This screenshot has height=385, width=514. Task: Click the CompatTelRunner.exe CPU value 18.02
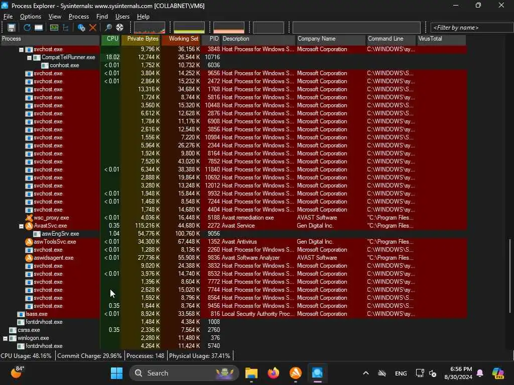[112, 57]
